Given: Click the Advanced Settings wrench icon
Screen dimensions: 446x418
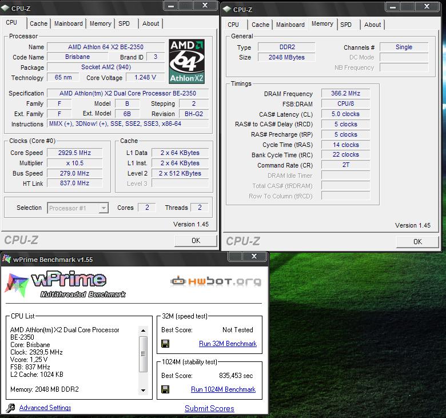Looking at the screenshot, I should (x=10, y=408).
